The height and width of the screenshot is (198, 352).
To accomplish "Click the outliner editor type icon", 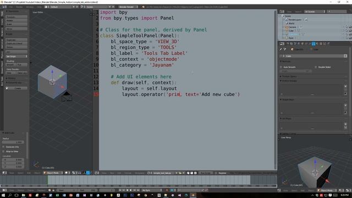I will (282, 12).
